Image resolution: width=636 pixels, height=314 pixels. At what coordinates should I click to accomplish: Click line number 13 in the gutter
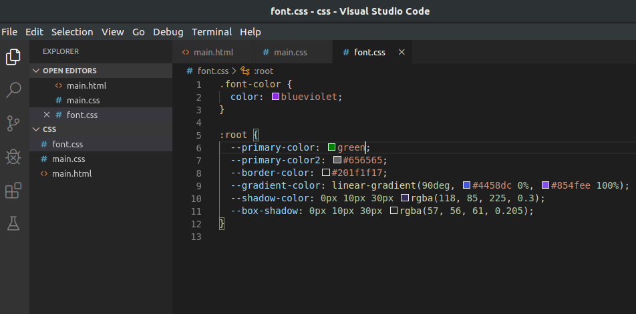click(x=196, y=237)
